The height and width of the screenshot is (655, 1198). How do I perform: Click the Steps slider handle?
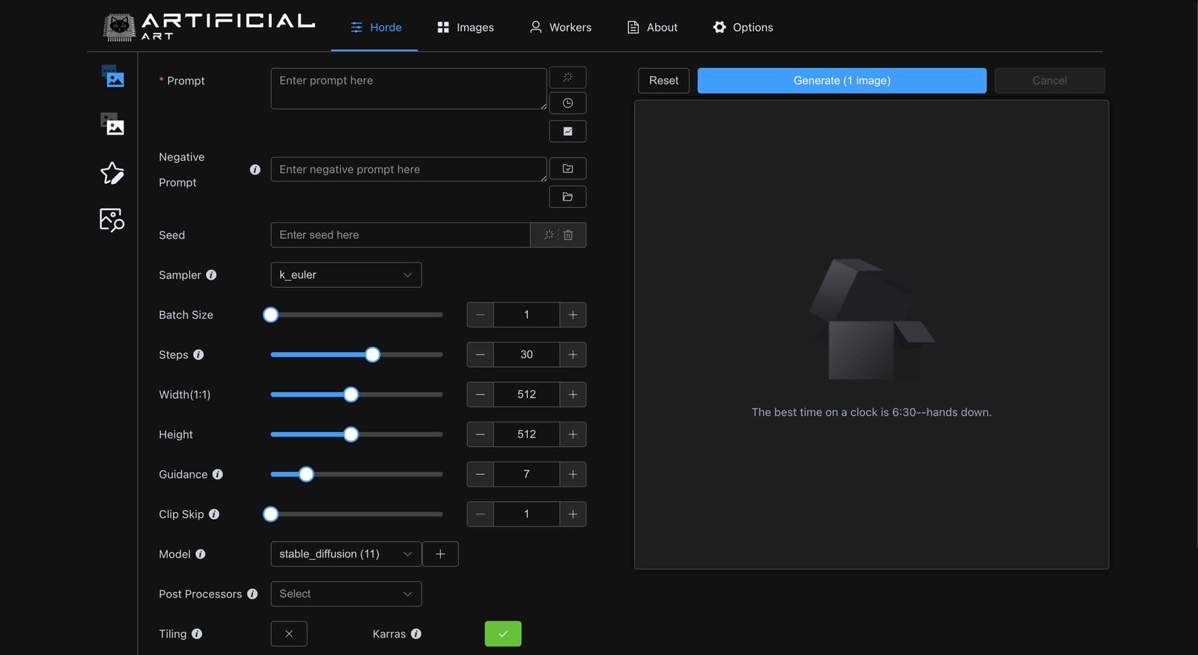(x=372, y=355)
